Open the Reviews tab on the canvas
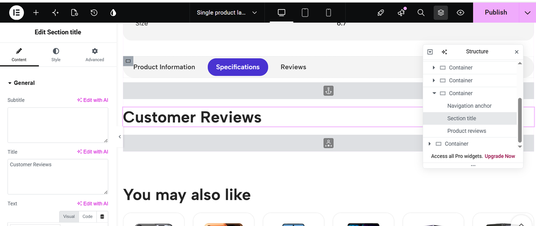This screenshot has width=536, height=226. pyautogui.click(x=293, y=67)
